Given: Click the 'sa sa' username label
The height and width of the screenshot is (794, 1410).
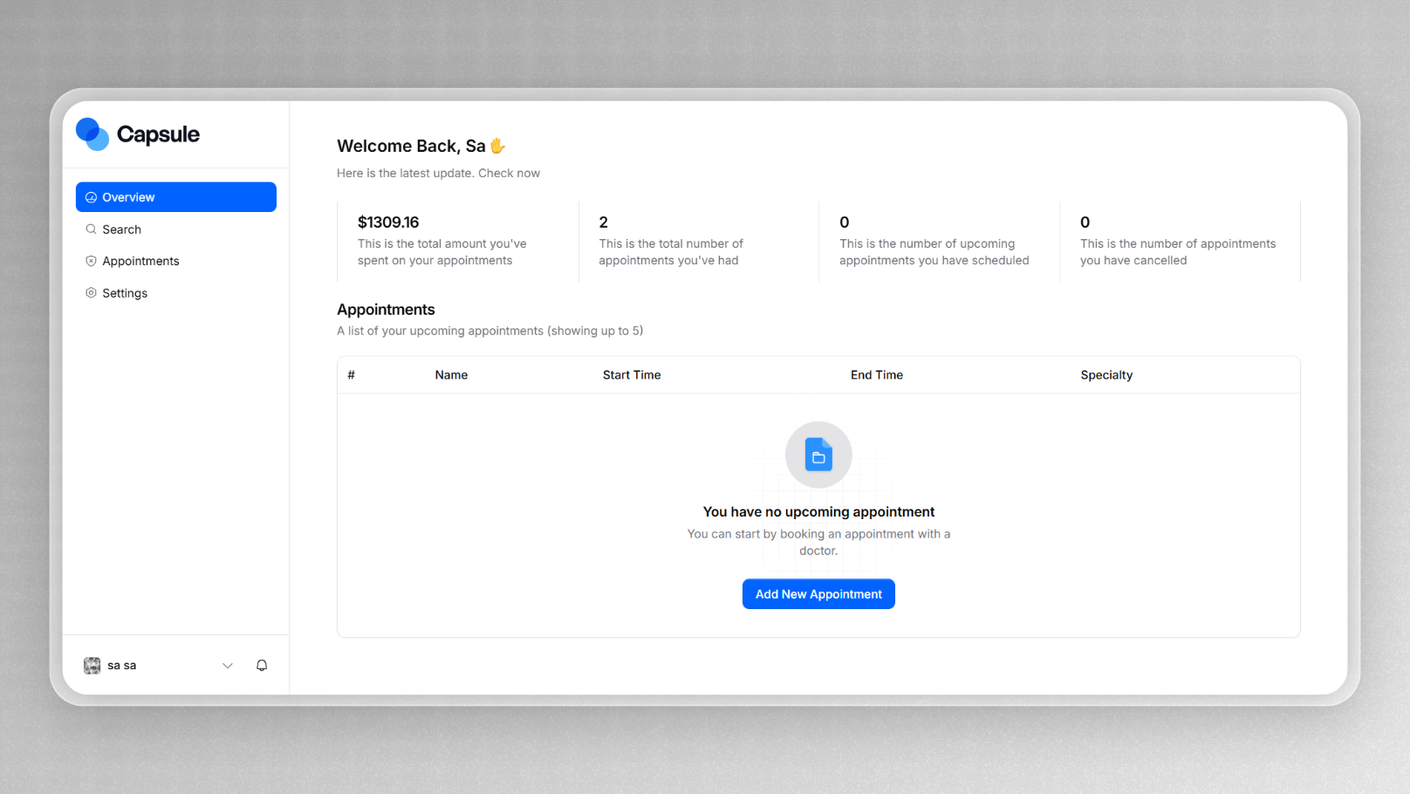Looking at the screenshot, I should [x=122, y=666].
